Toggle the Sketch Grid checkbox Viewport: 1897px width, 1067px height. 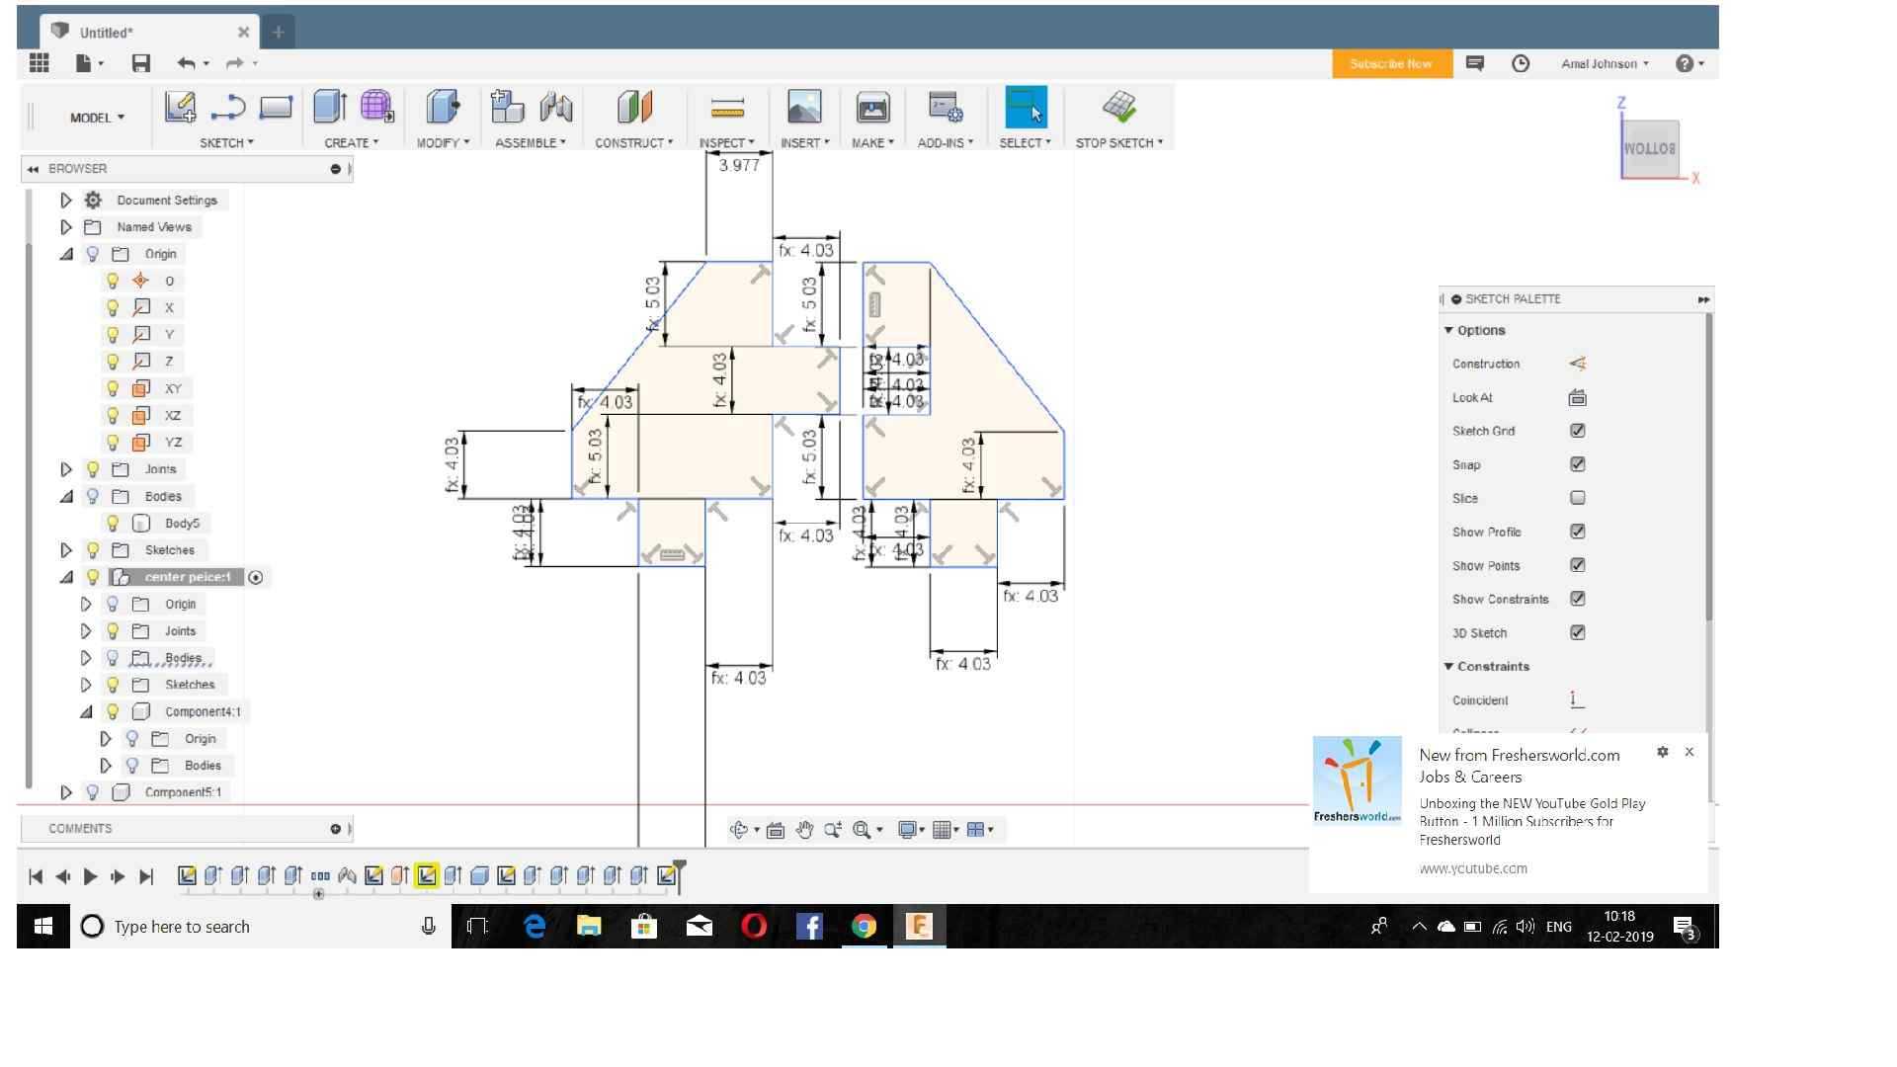1577,431
